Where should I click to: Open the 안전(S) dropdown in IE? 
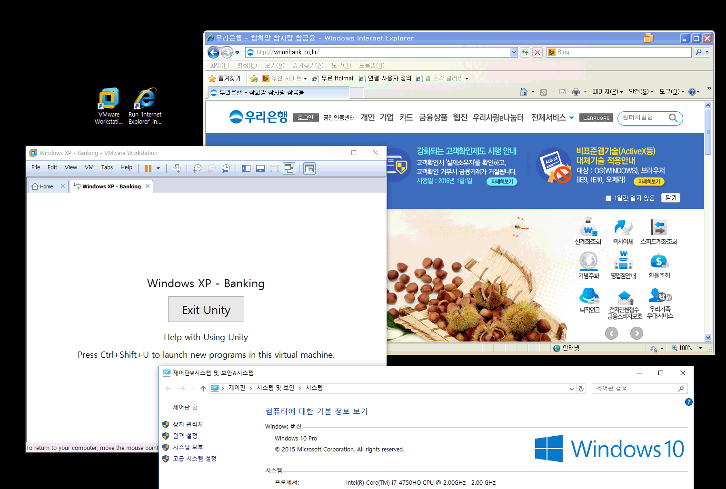click(641, 92)
